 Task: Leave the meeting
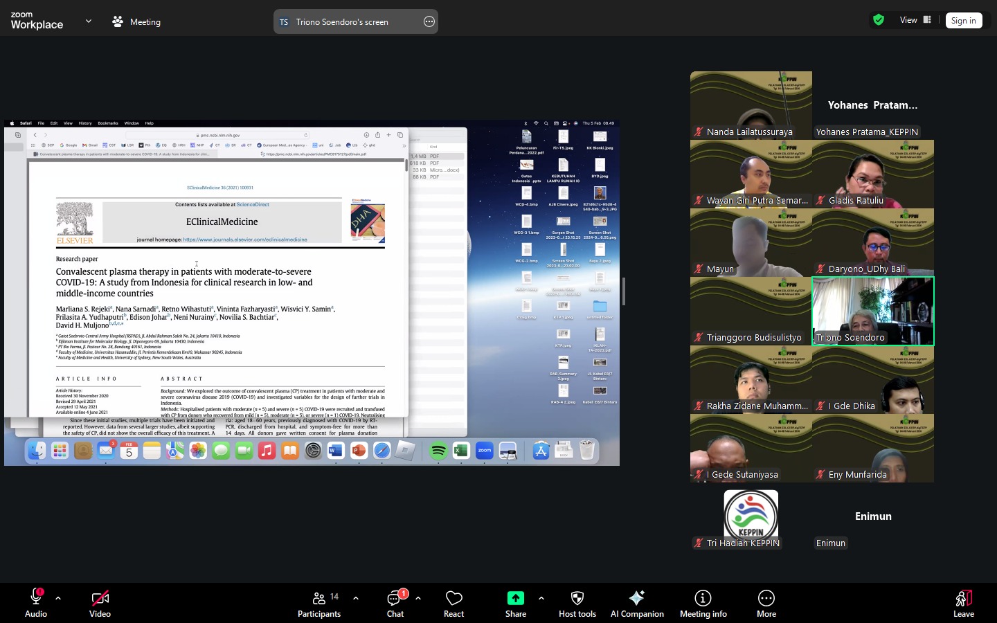[963, 602]
